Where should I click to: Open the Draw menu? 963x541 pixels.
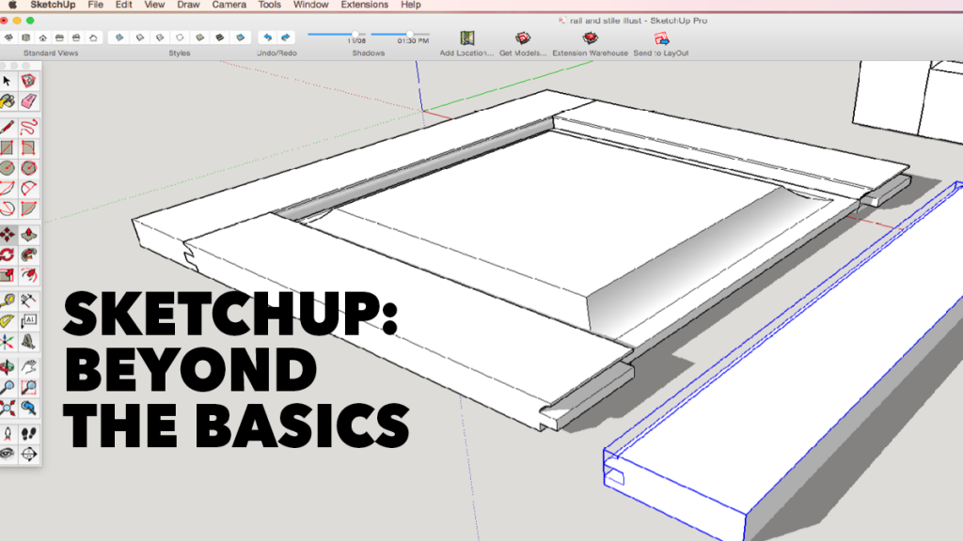[x=188, y=5]
